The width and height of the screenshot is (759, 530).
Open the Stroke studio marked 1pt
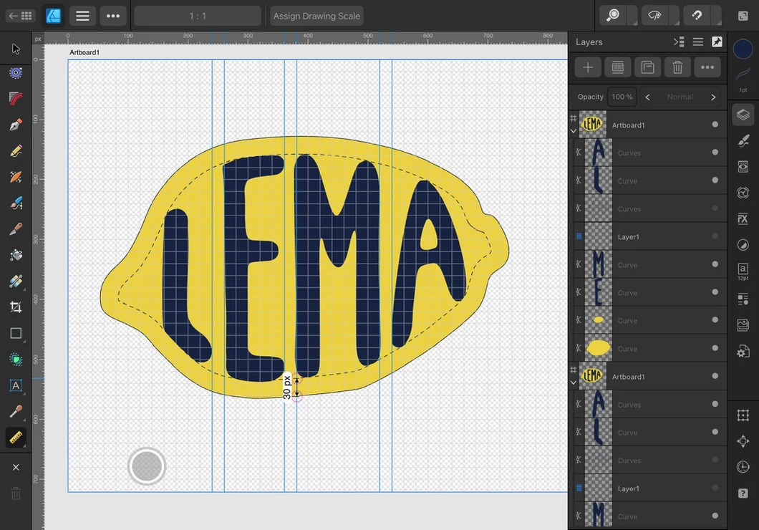tap(743, 79)
